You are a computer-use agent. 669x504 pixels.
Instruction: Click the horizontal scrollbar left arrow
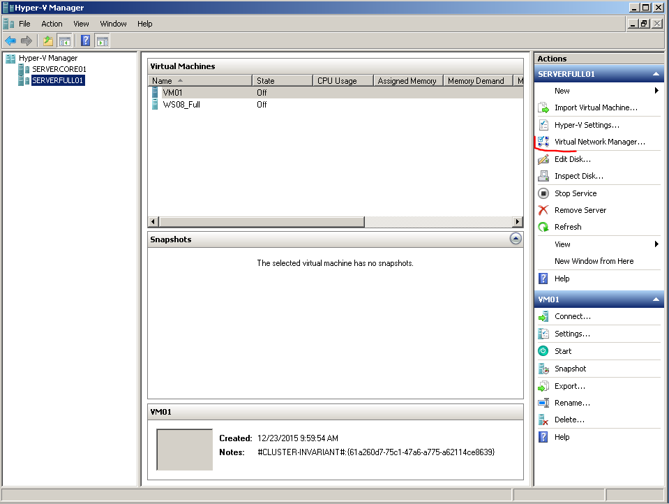[x=153, y=222]
